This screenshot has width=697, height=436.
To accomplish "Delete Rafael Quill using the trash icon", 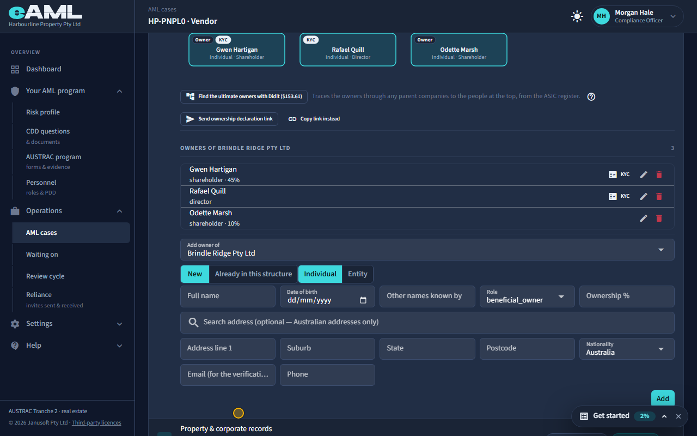I will point(659,196).
